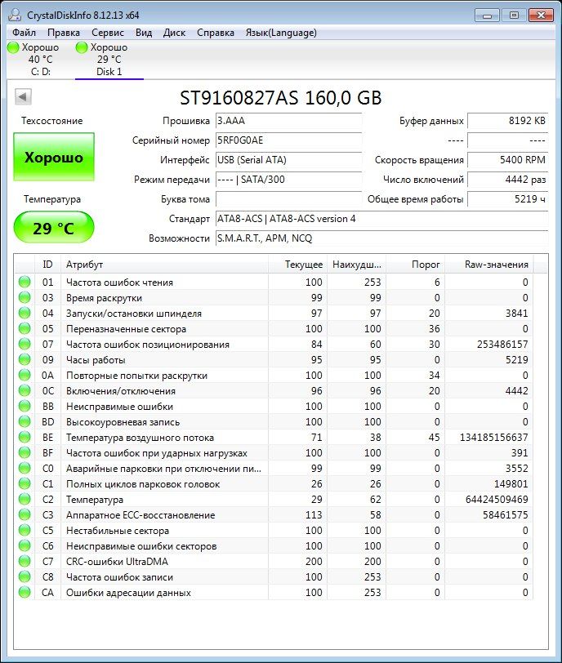Click the previous disk arrow button
This screenshot has width=562, height=663.
23,97
